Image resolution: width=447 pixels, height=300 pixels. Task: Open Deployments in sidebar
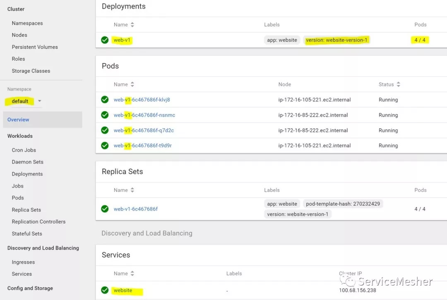pyautogui.click(x=27, y=174)
